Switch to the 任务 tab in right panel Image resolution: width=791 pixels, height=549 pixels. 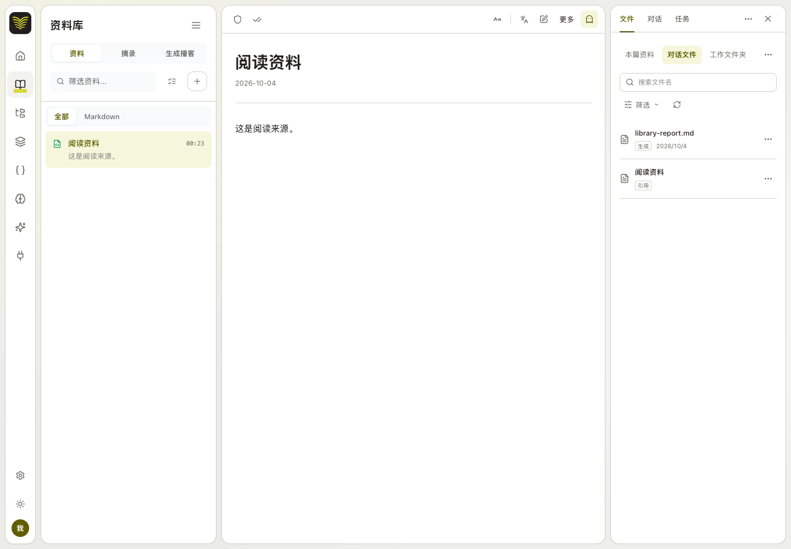click(682, 19)
